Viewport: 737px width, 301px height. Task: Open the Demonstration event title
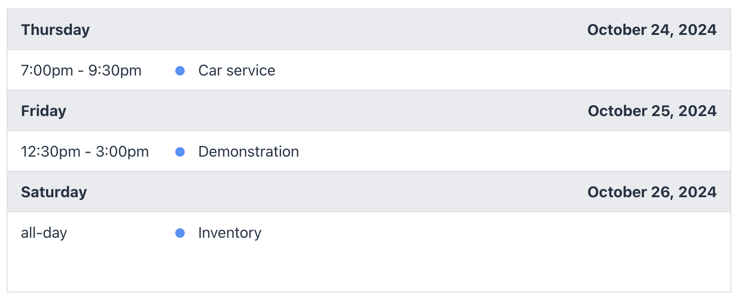pos(249,152)
